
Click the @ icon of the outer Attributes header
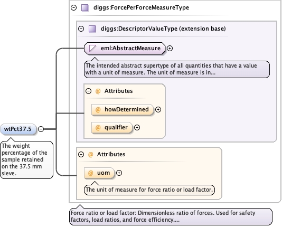tap(91, 154)
